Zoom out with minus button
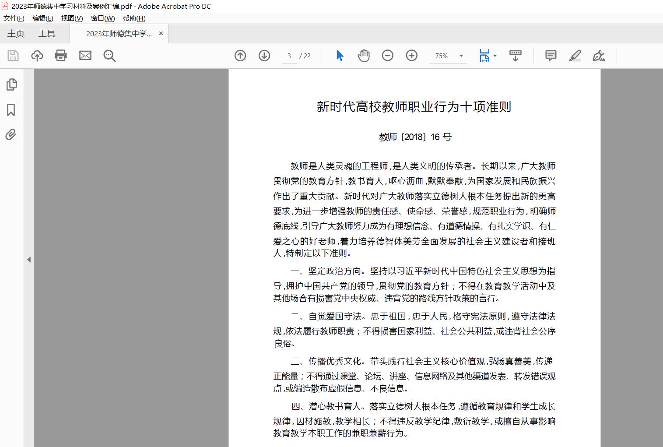Image resolution: width=663 pixels, height=447 pixels. 388,56
